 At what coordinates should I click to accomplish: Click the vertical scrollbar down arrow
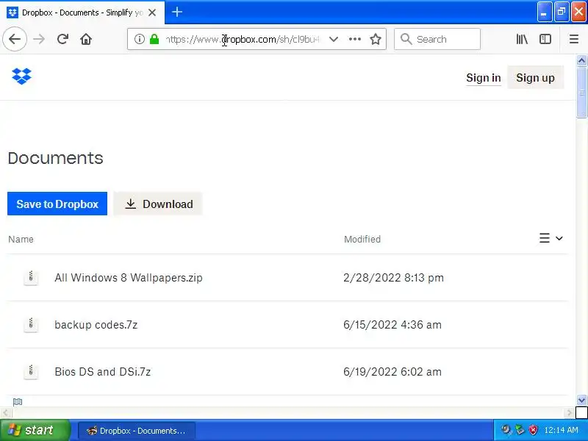[x=581, y=401]
